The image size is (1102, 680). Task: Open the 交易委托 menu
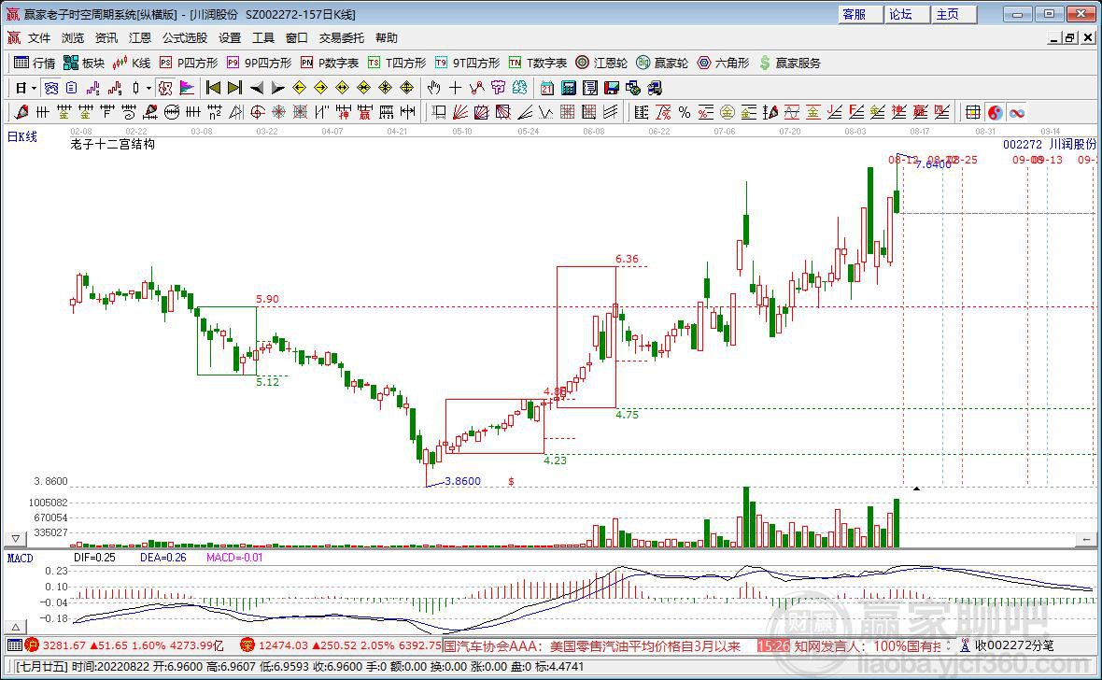pos(341,38)
